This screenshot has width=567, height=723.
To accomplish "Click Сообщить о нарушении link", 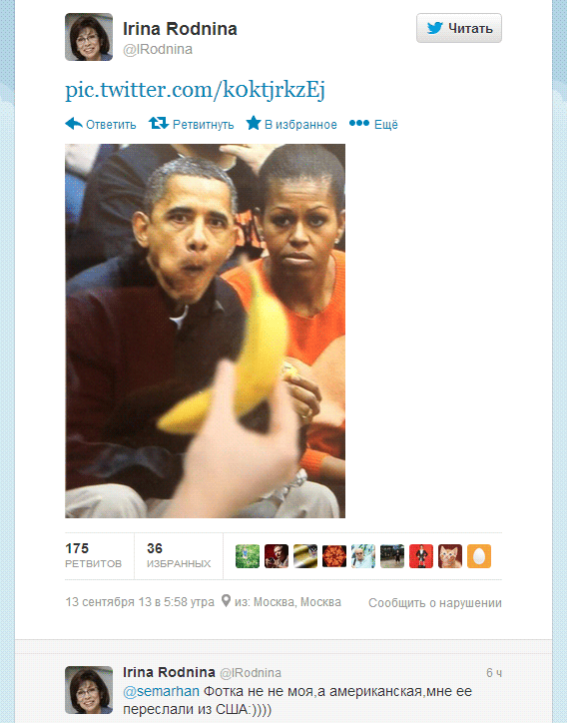I will click(x=434, y=602).
